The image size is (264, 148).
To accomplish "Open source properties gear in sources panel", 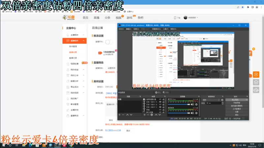I will pyautogui.click(x=152, y=115).
